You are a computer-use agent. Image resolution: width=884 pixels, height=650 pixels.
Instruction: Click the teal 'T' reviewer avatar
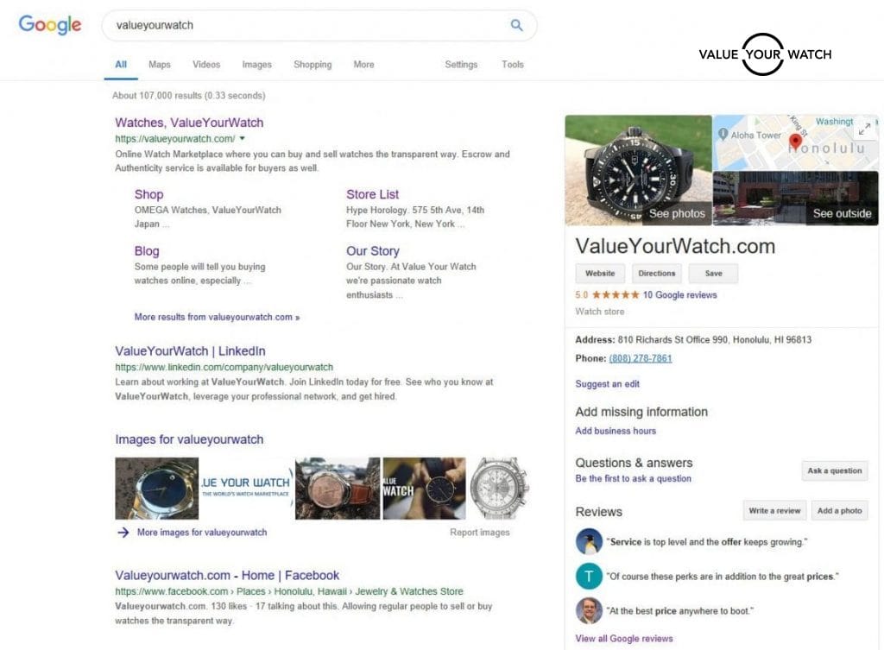click(589, 576)
